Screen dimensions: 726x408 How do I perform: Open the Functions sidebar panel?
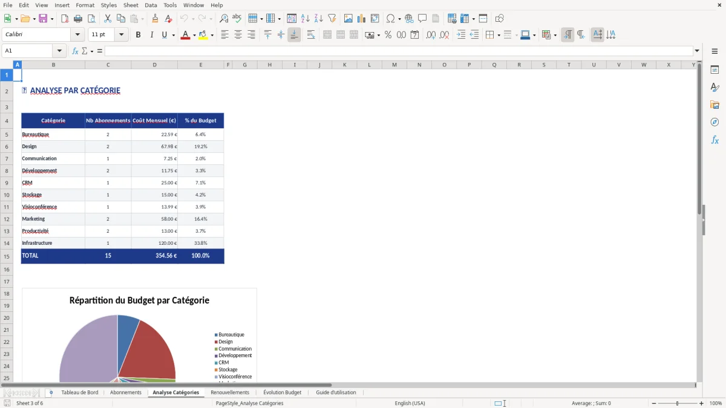coord(715,140)
